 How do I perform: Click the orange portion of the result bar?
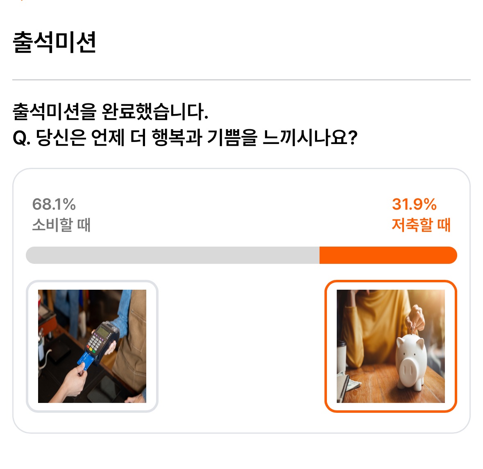tap(388, 255)
